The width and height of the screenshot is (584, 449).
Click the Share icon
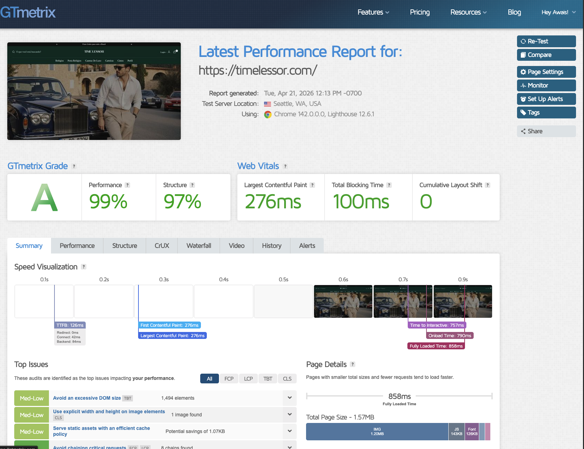[523, 131]
